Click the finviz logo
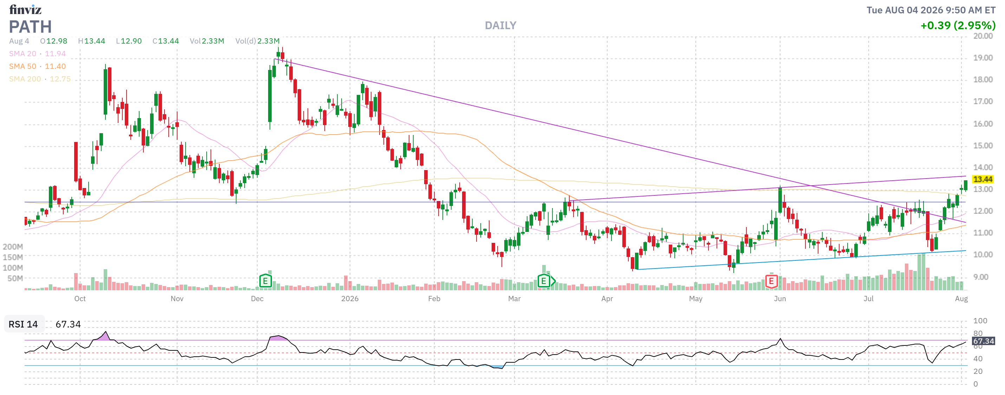 [x=25, y=9]
